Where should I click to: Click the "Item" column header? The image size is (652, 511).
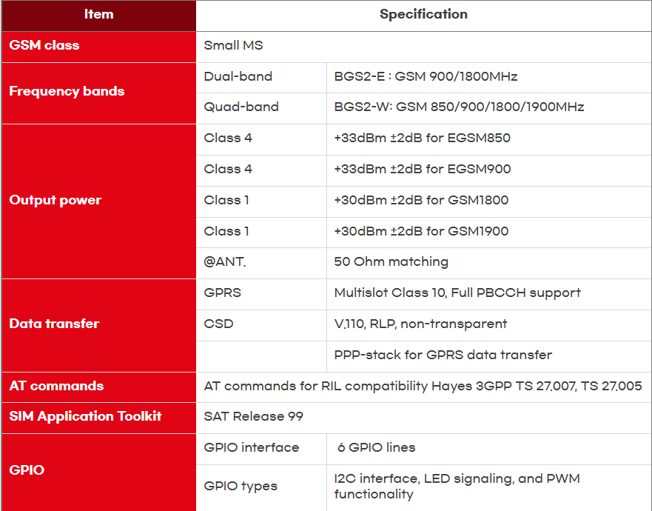tap(98, 15)
